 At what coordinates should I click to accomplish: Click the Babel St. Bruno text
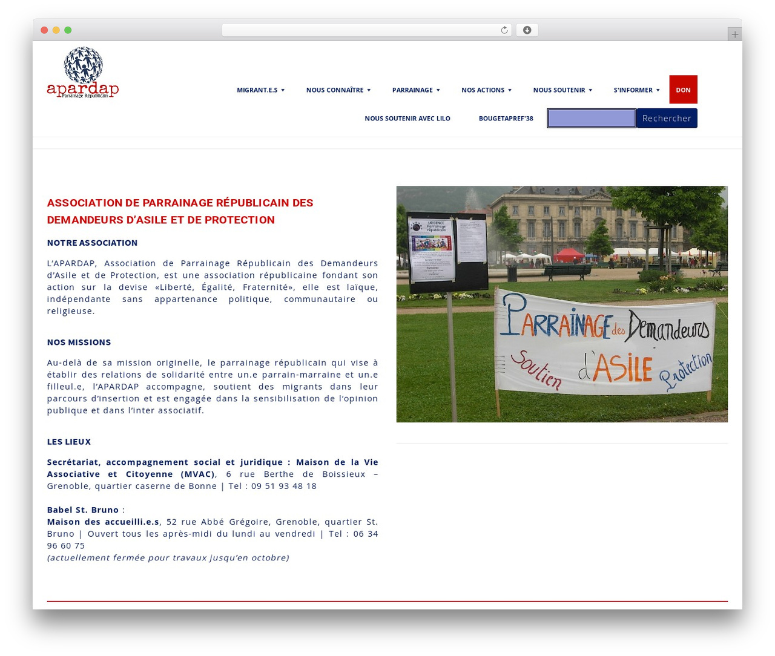(83, 510)
